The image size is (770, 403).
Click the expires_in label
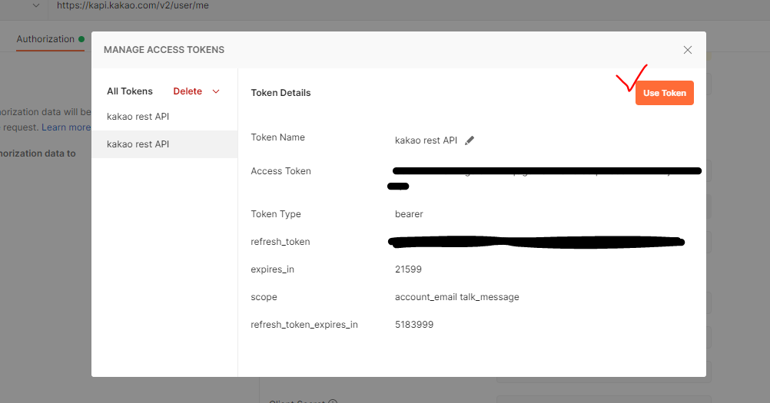(x=273, y=269)
